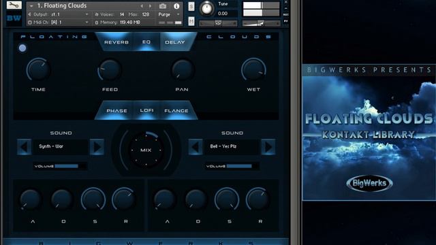The height and width of the screenshot is (245, 436).
Task: Switch to the DELAY effect tab
Action: [x=175, y=42]
